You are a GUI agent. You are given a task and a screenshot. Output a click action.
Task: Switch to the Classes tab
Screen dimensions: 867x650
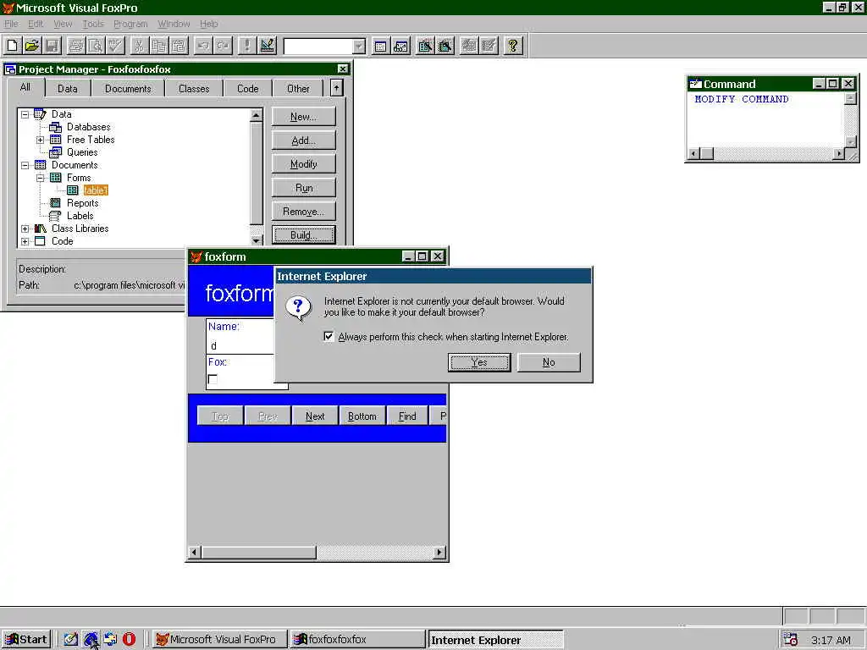coord(194,88)
